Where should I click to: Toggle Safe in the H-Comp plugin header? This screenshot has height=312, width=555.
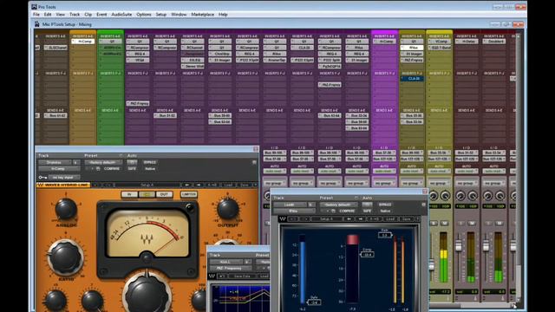(x=132, y=169)
